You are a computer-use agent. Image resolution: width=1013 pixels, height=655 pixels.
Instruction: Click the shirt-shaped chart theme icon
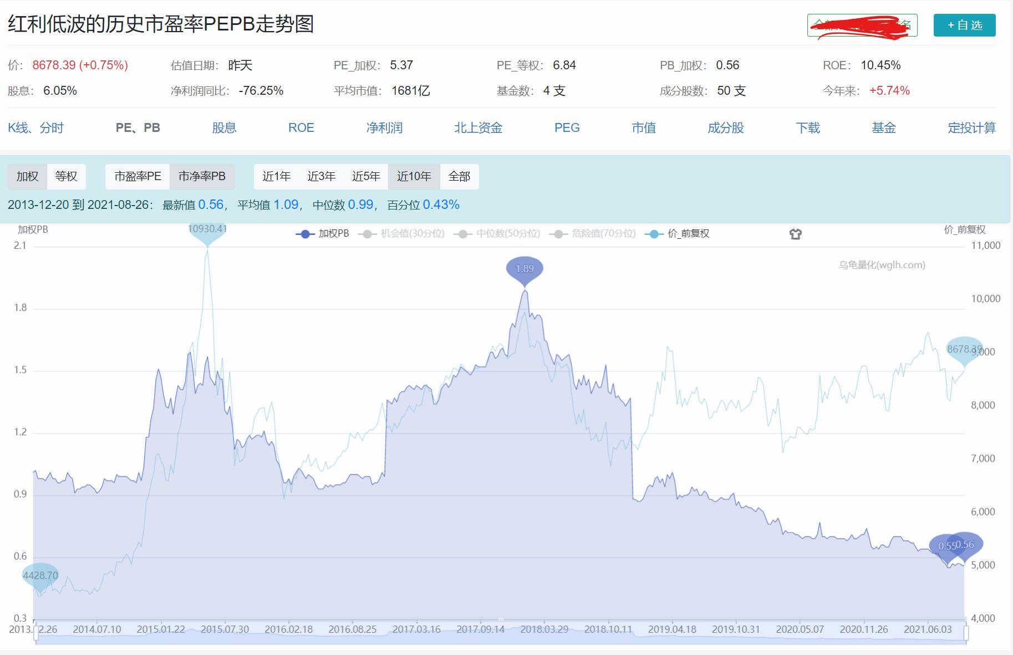pos(797,233)
